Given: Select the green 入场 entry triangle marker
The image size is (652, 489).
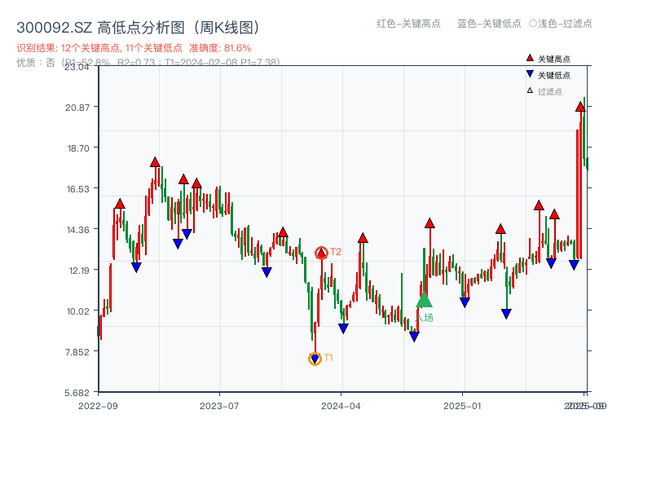Looking at the screenshot, I should (424, 301).
